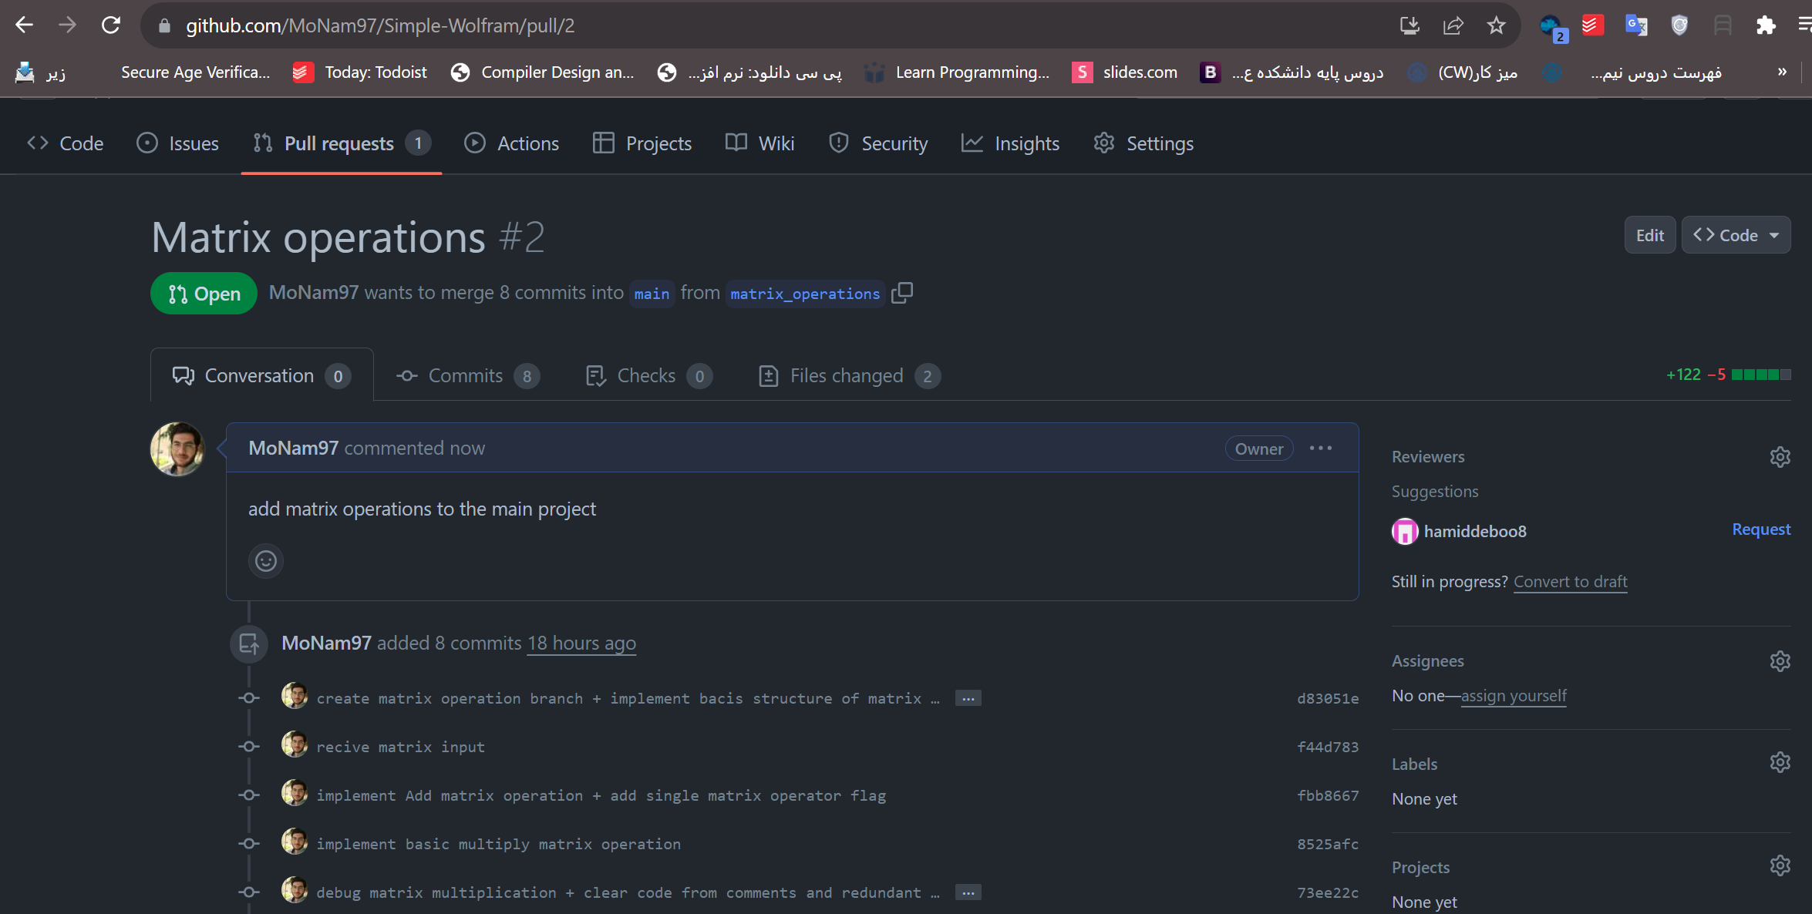Click Convert to draft link
1812x914 pixels.
click(1571, 580)
